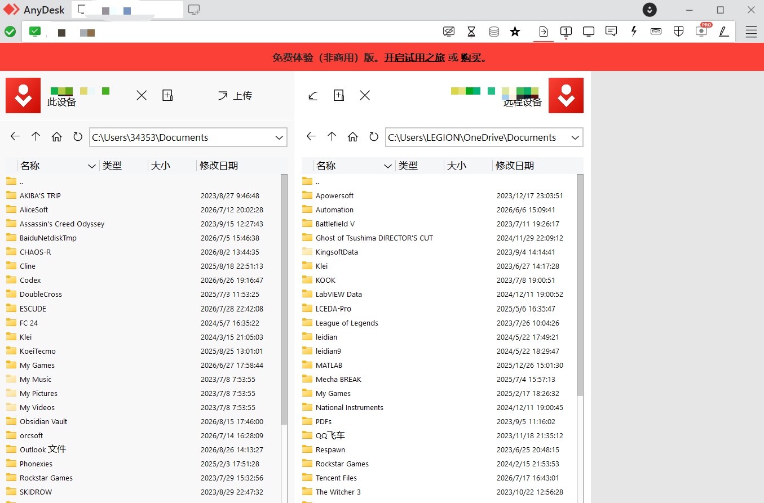The width and height of the screenshot is (764, 503).
Task: Open the chat speech-bubble icon
Action: [611, 32]
